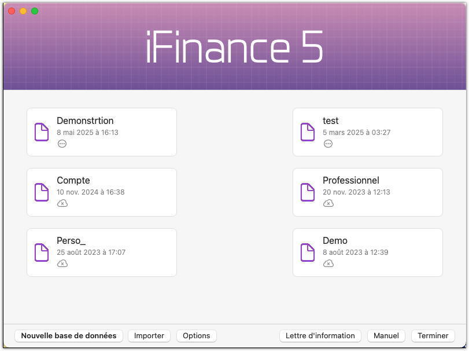
Task: Click the date 8 mai 2025 à 16:13
Action: pyautogui.click(x=88, y=133)
